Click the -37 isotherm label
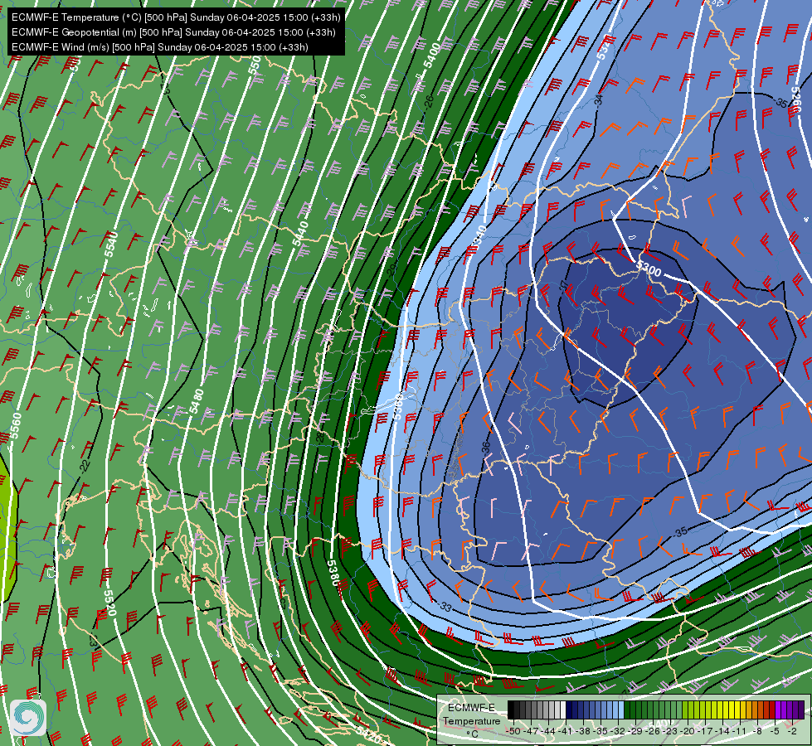The image size is (812, 746). coord(563,286)
